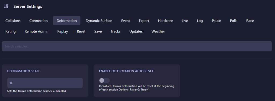Viewport: 275px width, 101px height.
Task: Open the Updates tab
Action: click(x=136, y=31)
